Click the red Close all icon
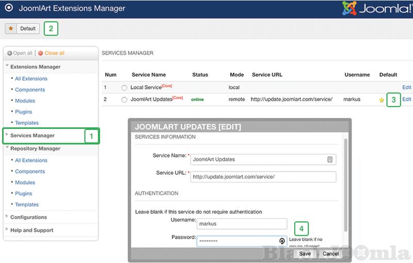Viewport: 413px width, 263px height. pos(41,53)
